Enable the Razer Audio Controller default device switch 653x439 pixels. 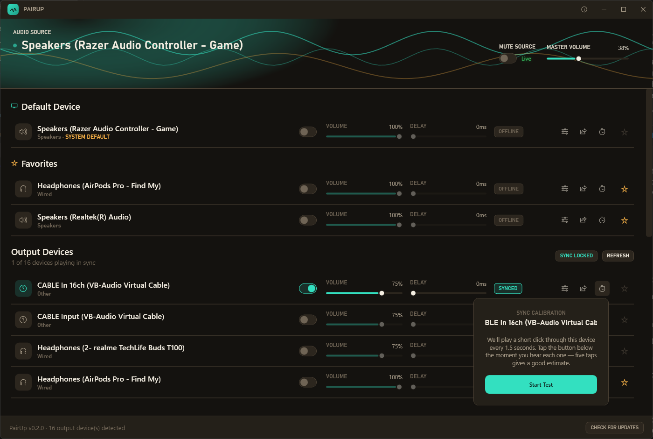coord(308,132)
